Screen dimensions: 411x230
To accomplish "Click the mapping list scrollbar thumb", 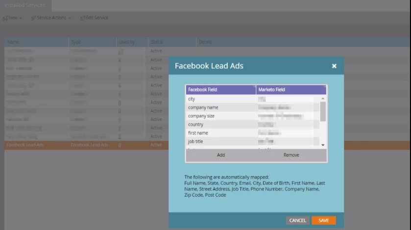I will [x=323, y=112].
